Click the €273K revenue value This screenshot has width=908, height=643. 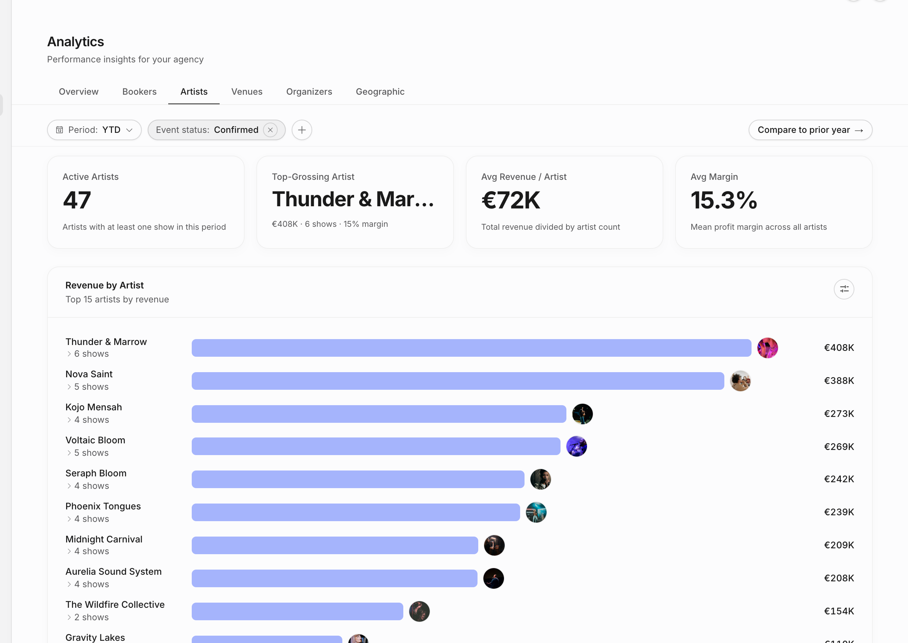839,414
